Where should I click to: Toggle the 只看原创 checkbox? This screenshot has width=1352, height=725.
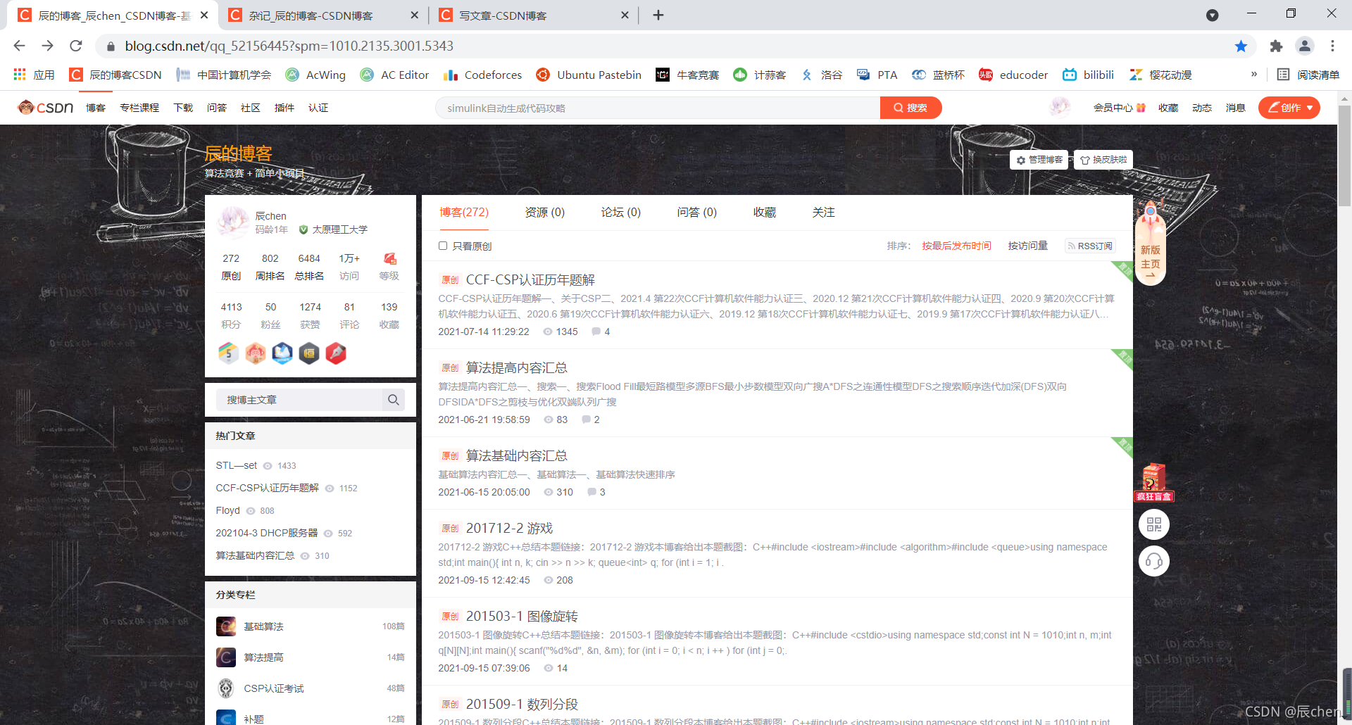click(443, 246)
